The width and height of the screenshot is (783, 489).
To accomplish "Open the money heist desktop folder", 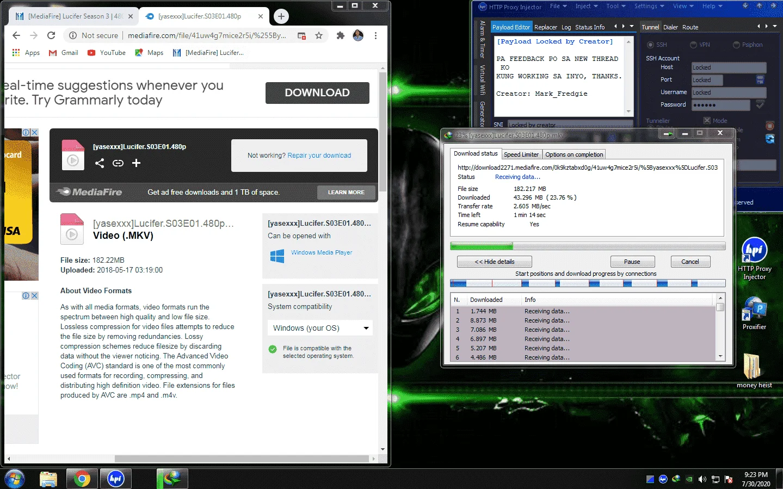I will pyautogui.click(x=754, y=371).
